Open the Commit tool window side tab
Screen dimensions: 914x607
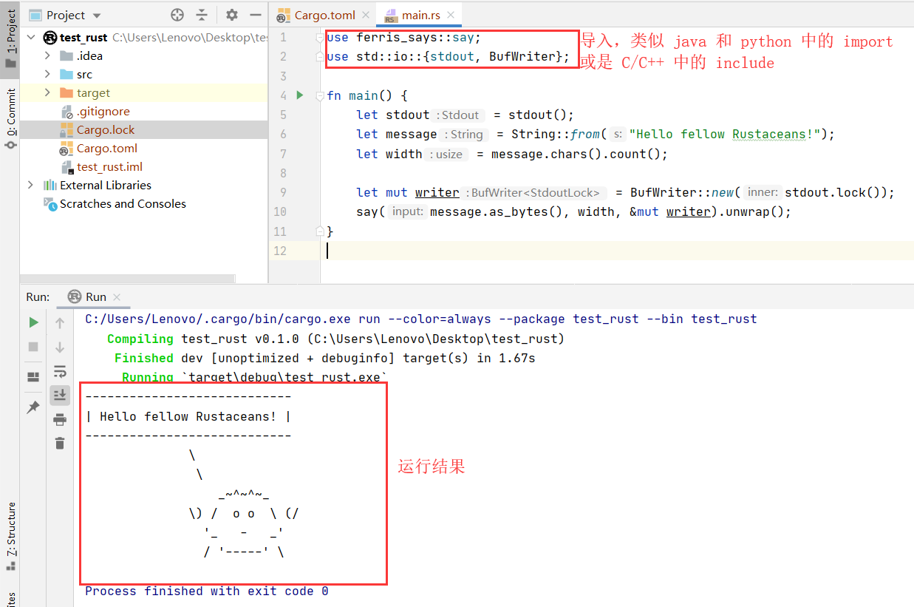pos(10,118)
